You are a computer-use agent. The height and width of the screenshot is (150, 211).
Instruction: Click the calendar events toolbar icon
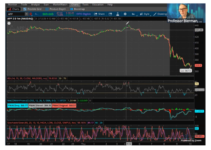pyautogui.click(x=110, y=14)
